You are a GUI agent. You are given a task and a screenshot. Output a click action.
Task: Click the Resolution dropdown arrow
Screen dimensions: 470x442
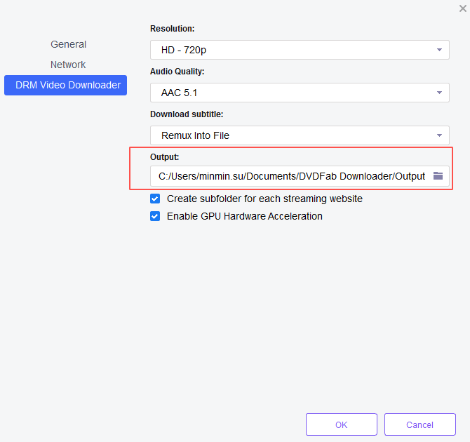coord(439,50)
